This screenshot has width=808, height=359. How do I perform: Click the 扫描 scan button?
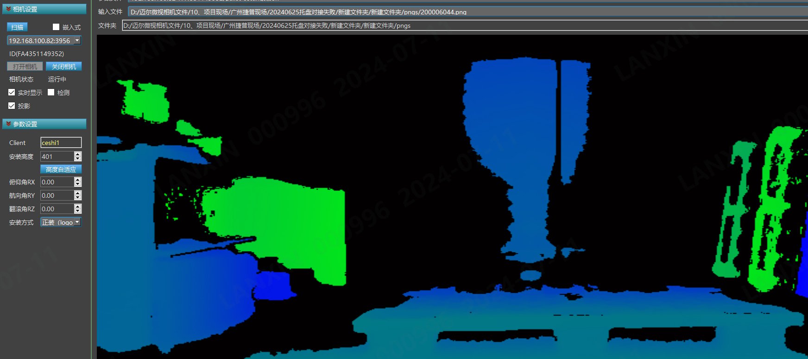[17, 27]
